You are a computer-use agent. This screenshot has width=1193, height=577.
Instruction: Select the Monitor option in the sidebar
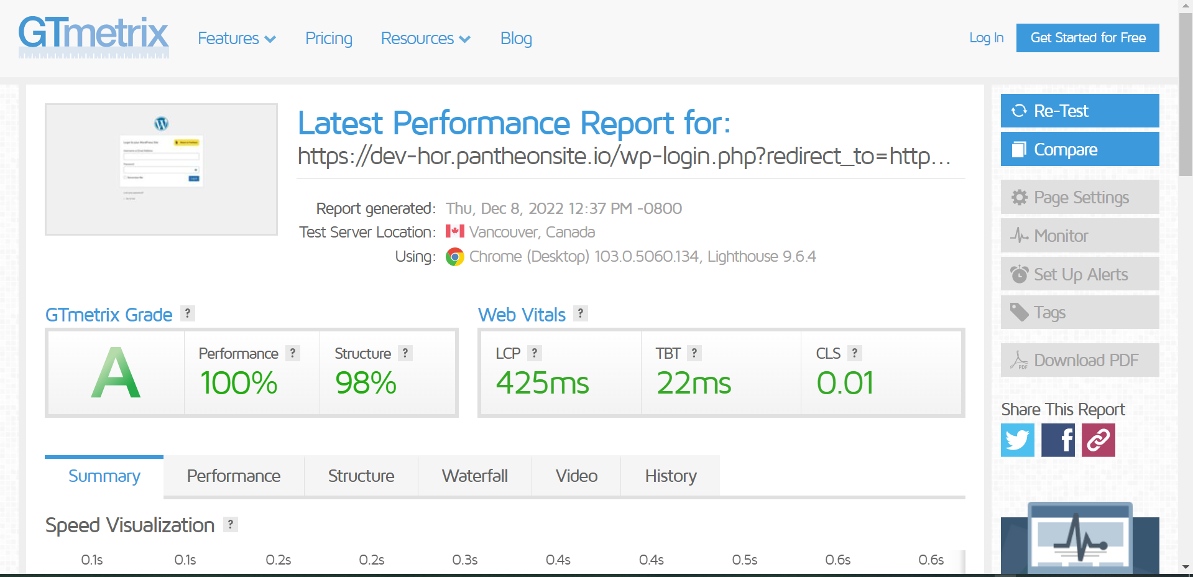pyautogui.click(x=1079, y=235)
